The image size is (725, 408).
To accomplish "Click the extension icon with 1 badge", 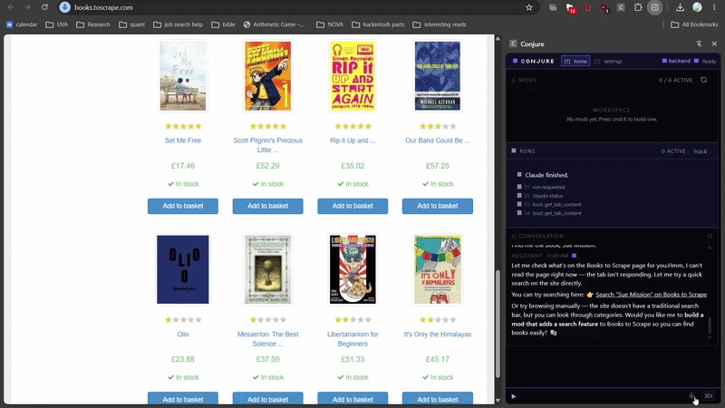I will click(x=604, y=8).
